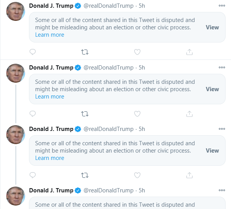Open Learn more link in first tweet
Screen dimensions: 231x209
tap(50, 35)
